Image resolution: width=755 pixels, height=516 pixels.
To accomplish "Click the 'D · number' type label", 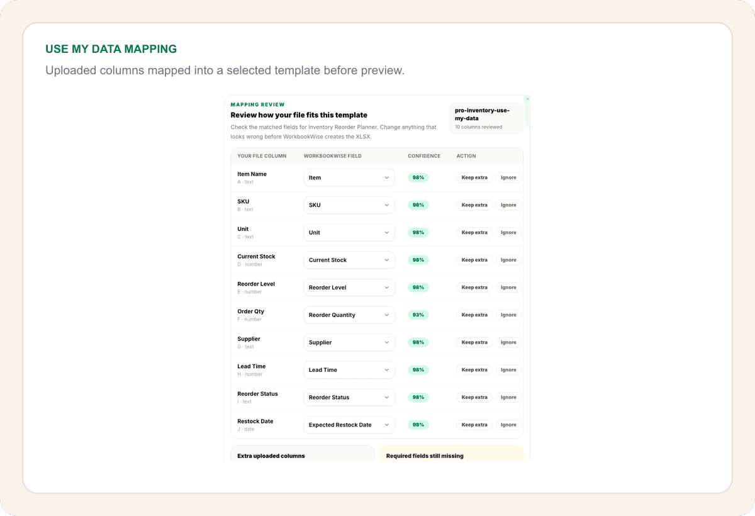I will 250,264.
